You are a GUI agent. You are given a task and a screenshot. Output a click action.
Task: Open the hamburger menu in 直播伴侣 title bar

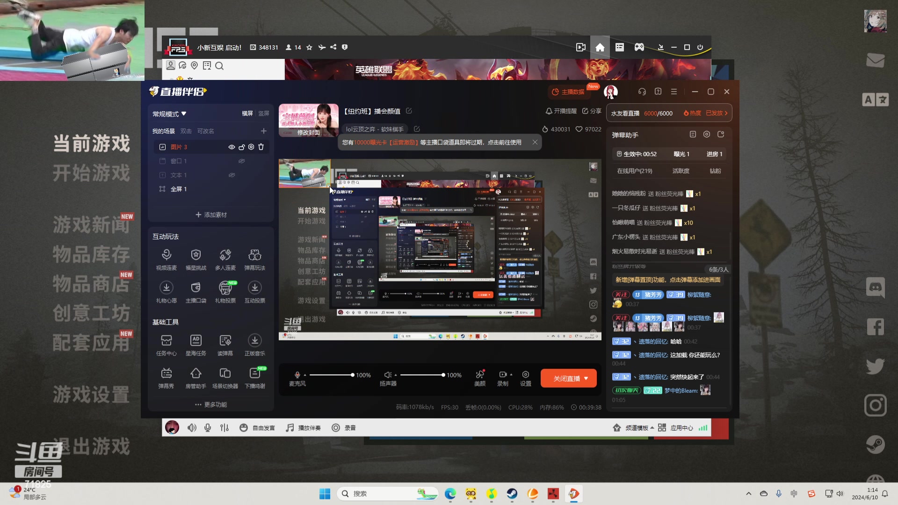[x=674, y=92]
